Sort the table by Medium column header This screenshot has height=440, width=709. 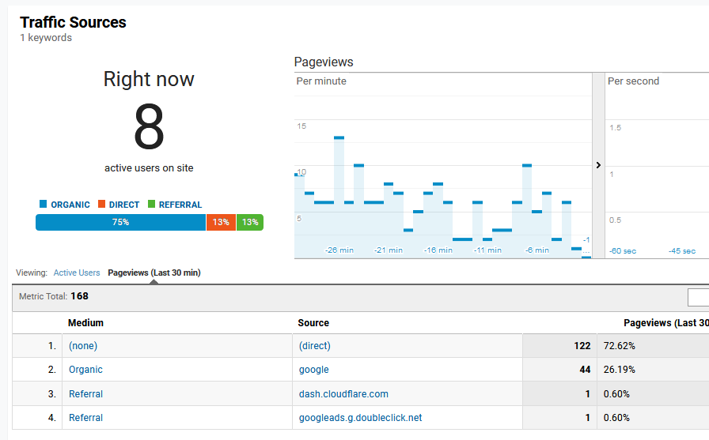click(x=85, y=322)
